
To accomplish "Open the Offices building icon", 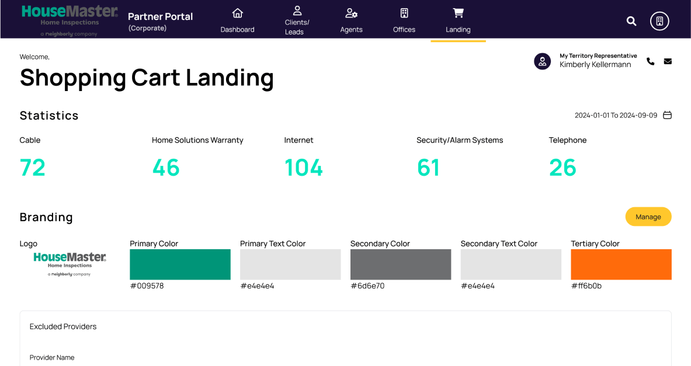I will pos(404,12).
